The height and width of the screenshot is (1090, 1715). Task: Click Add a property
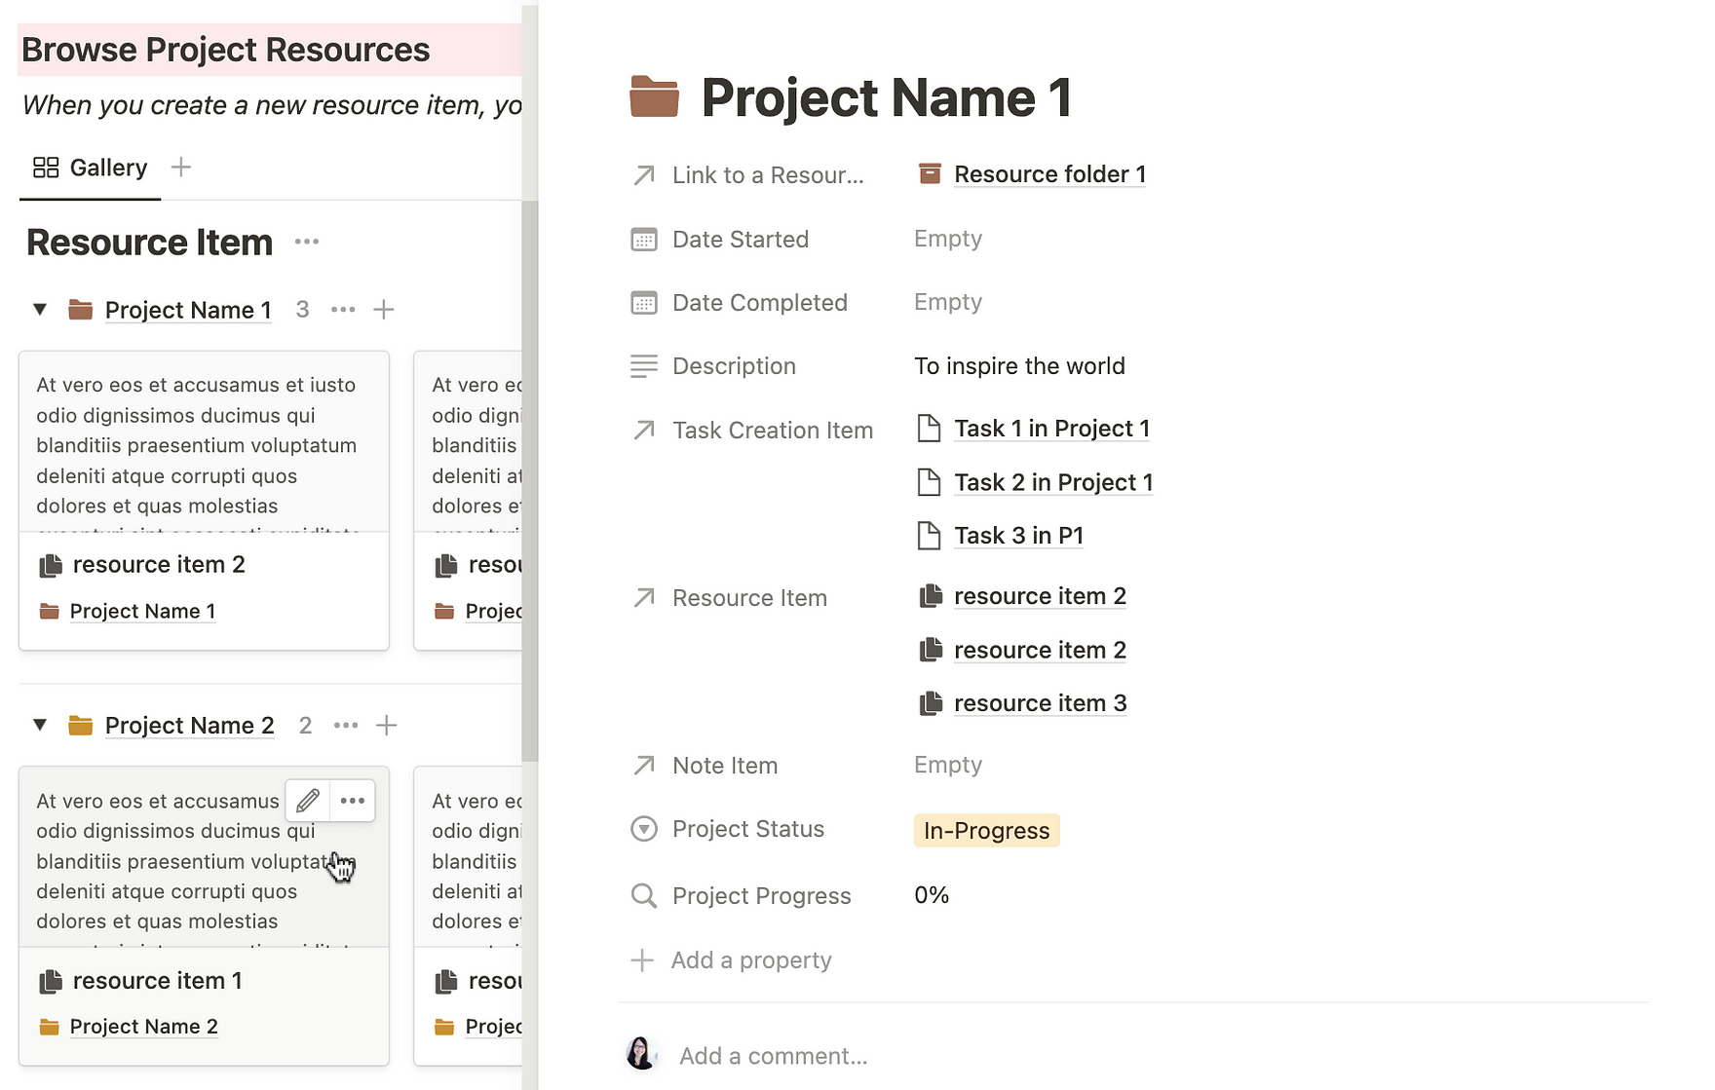pos(750,960)
